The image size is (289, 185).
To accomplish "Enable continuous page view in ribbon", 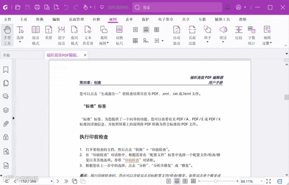I will click(x=146, y=30).
